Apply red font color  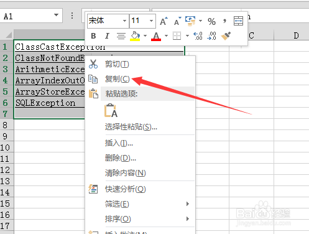(x=156, y=36)
